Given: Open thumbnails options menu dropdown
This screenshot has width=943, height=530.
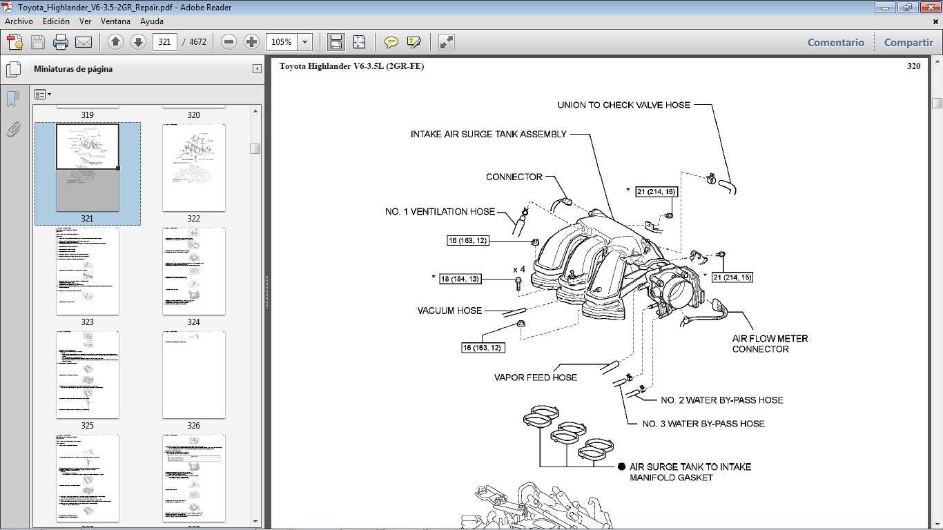Looking at the screenshot, I should click(x=43, y=95).
